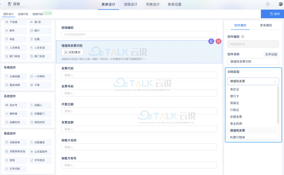This screenshot has width=284, height=175.
Task: Focus the 发票代码 input field
Action: [139, 75]
